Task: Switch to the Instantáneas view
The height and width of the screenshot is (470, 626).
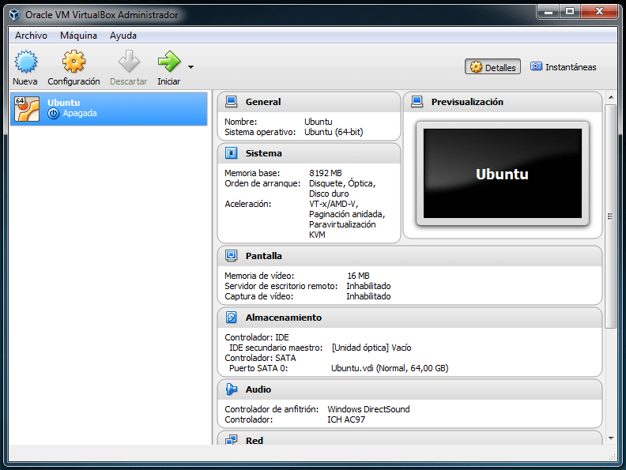Action: [x=563, y=67]
